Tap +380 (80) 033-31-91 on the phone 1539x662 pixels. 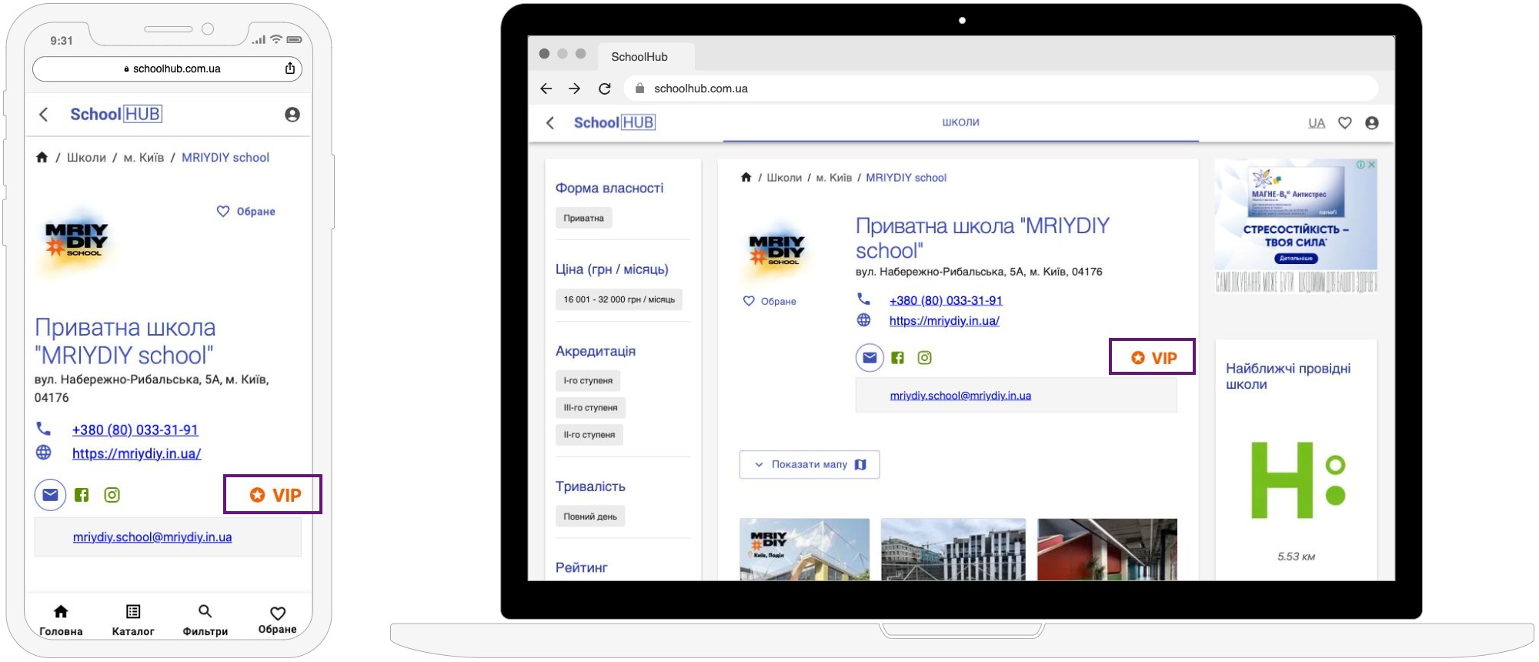(135, 430)
